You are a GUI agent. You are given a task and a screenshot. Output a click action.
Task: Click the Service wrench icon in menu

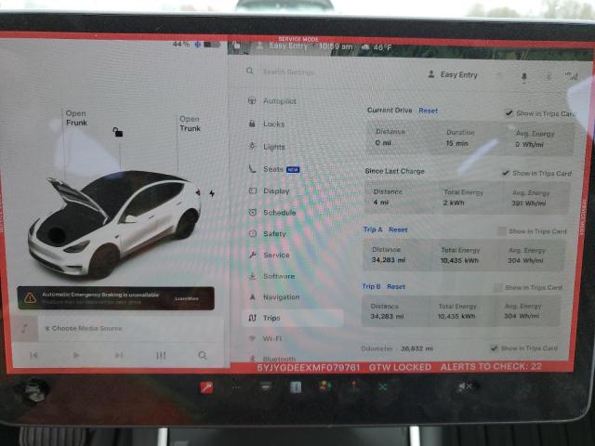[253, 255]
